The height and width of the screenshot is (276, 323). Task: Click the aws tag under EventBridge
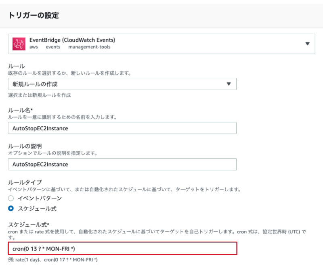pyautogui.click(x=34, y=47)
